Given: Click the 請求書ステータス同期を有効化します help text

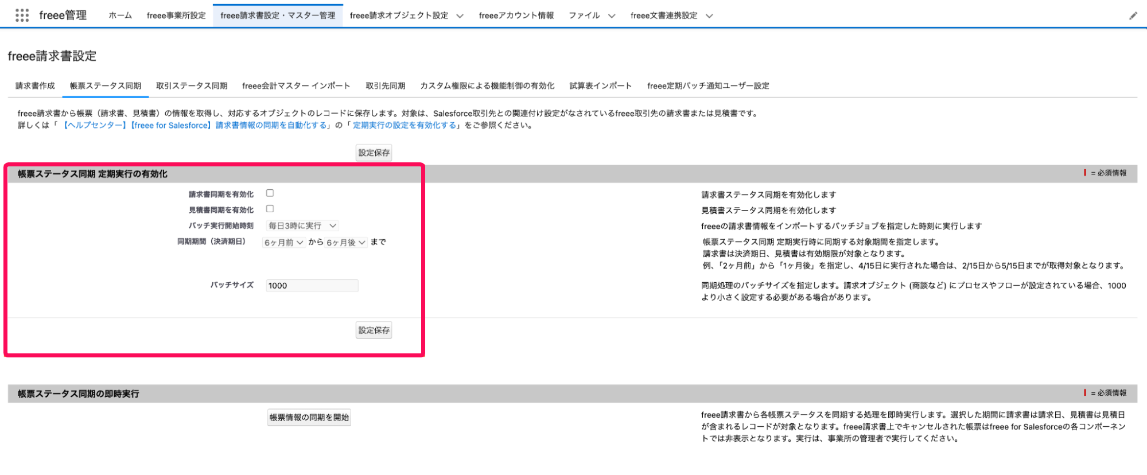Looking at the screenshot, I should click(769, 195).
